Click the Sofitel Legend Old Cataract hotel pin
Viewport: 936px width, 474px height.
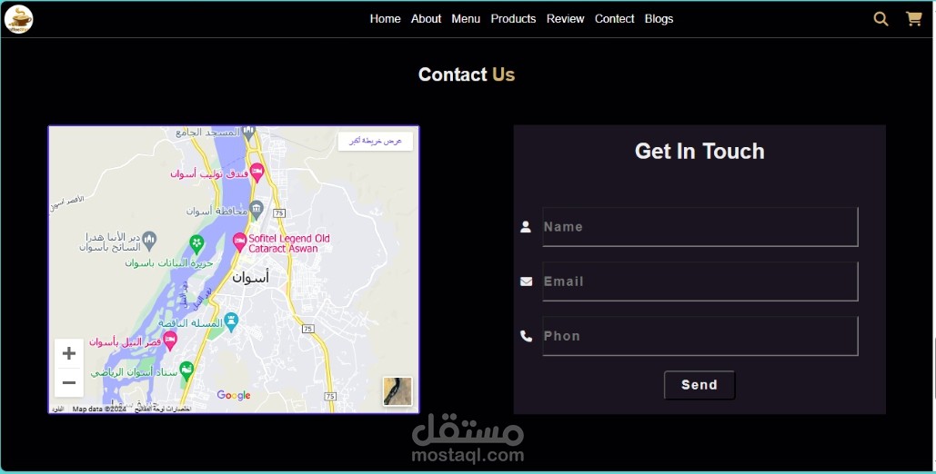pos(239,242)
